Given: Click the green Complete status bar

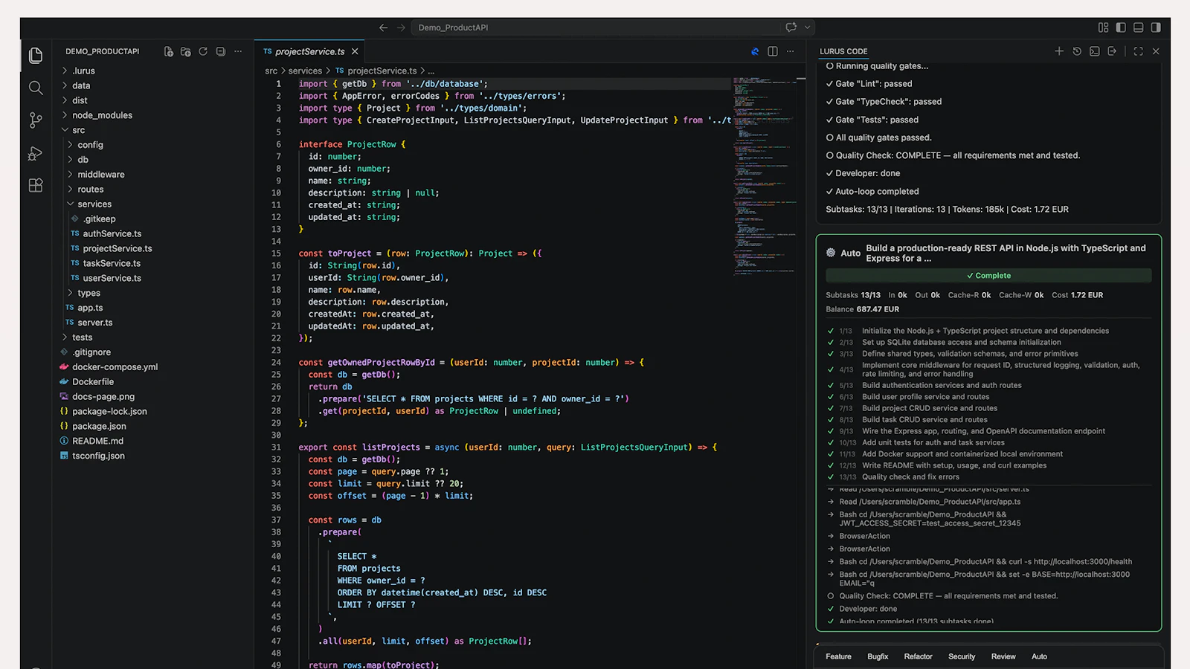Looking at the screenshot, I should (988, 276).
